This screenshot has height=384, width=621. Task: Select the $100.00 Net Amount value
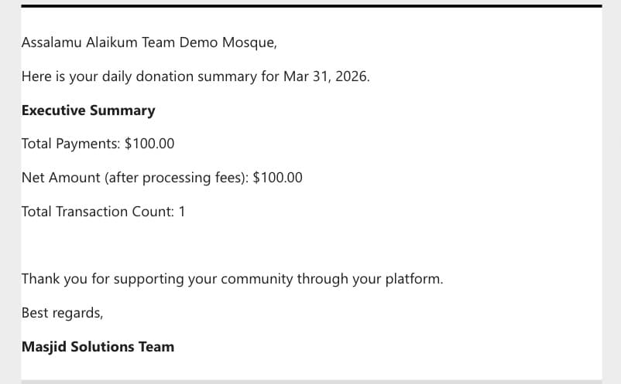click(x=278, y=178)
